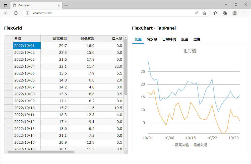Viewport: 251px width, 164px height.
Task: Open the Favorites list icon
Action: click(x=215, y=13)
